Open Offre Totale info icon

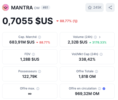tap(96, 71)
